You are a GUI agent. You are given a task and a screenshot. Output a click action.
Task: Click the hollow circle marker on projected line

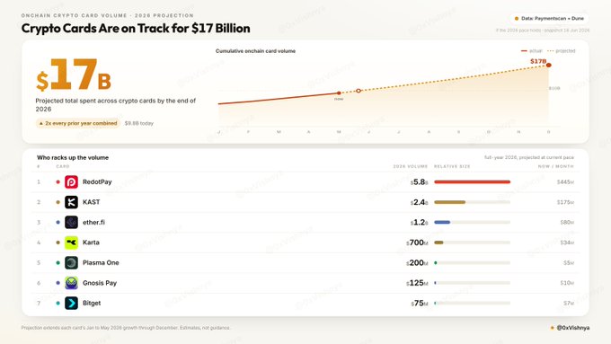359,91
